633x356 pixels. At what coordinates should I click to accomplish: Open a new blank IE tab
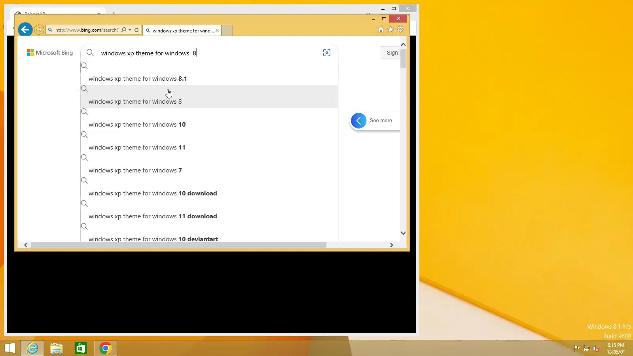tap(227, 30)
